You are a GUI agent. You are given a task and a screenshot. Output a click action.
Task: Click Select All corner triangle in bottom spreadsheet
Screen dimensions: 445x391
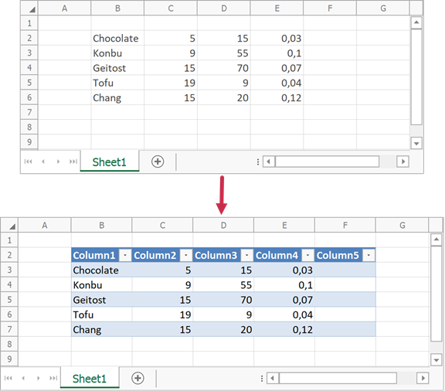[x=12, y=226]
